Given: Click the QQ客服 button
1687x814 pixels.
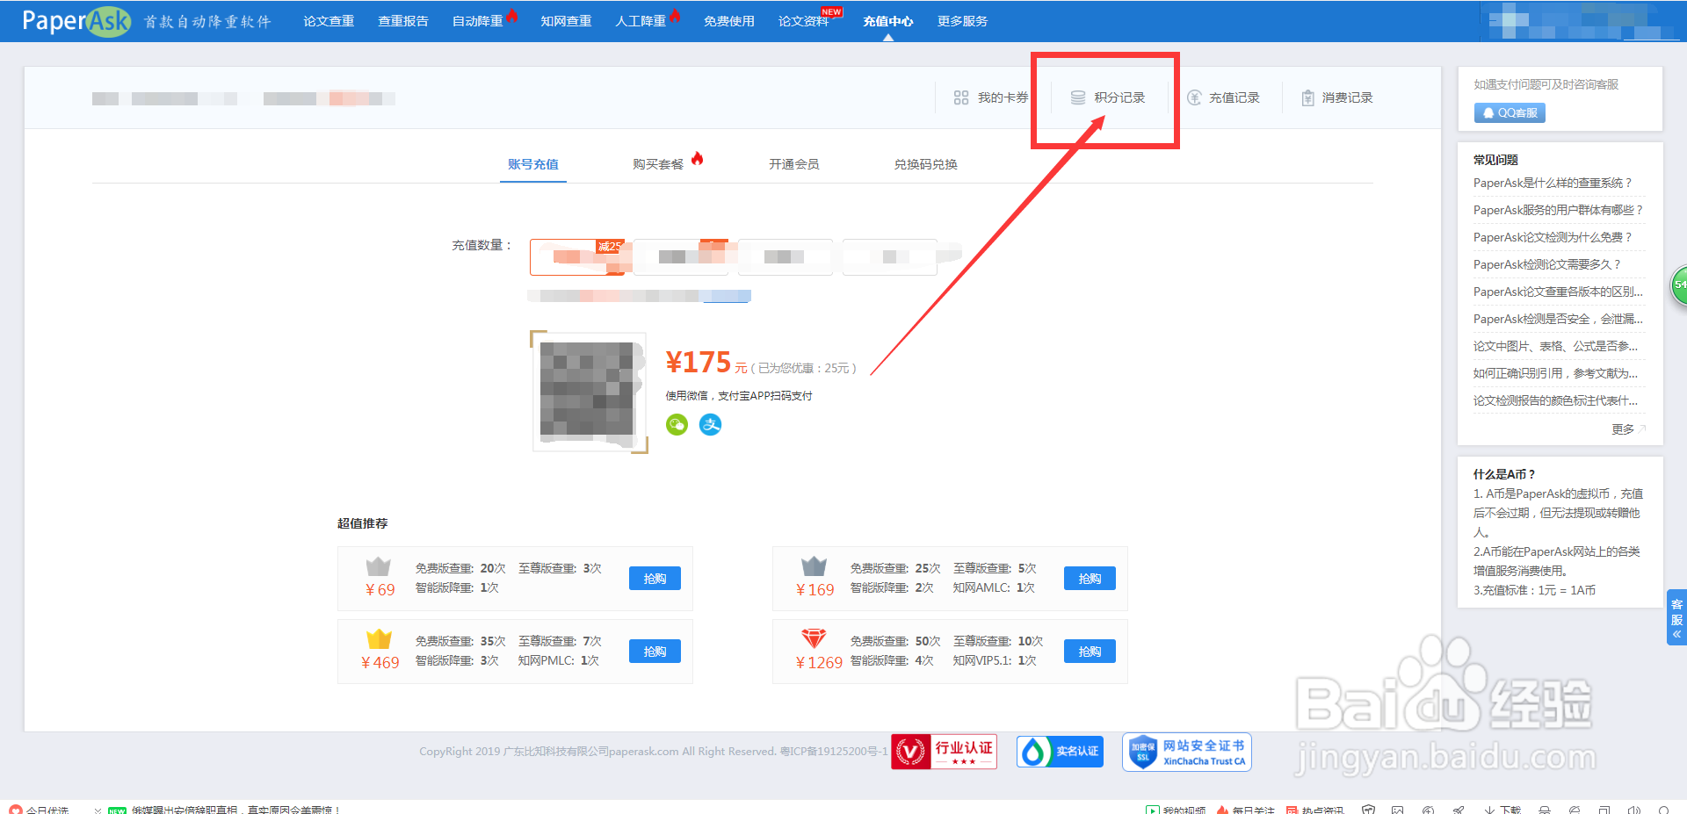Looking at the screenshot, I should tap(1510, 113).
